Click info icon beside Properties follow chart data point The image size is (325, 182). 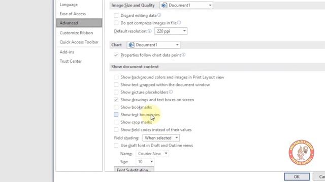click(x=184, y=55)
